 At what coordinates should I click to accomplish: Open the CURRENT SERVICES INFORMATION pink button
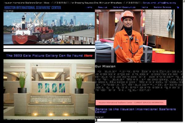(131, 103)
